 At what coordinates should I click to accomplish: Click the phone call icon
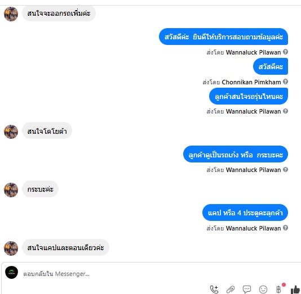(x=214, y=289)
